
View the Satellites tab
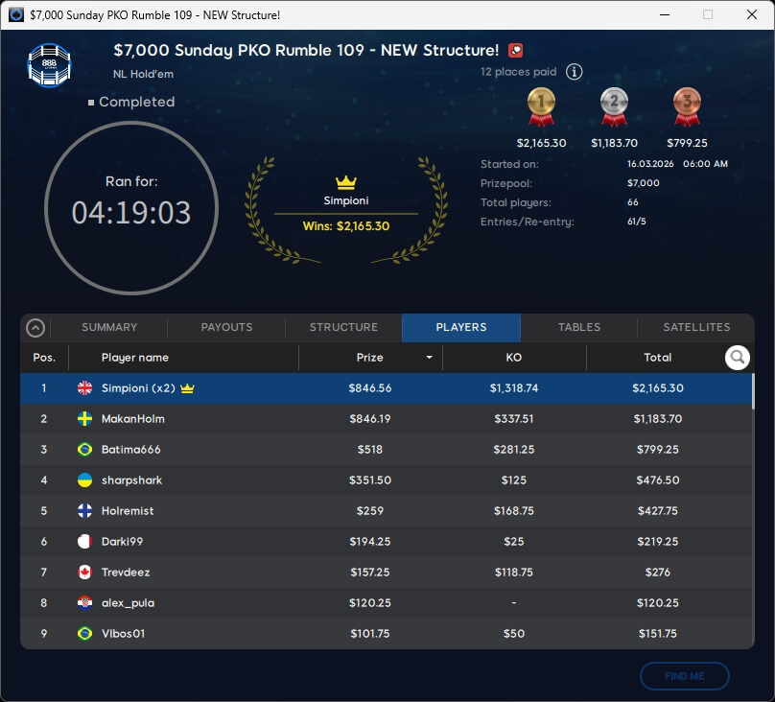[x=696, y=327]
